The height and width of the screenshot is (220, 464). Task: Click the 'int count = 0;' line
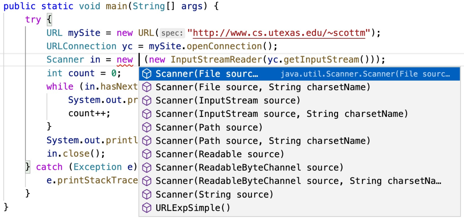pos(84,73)
